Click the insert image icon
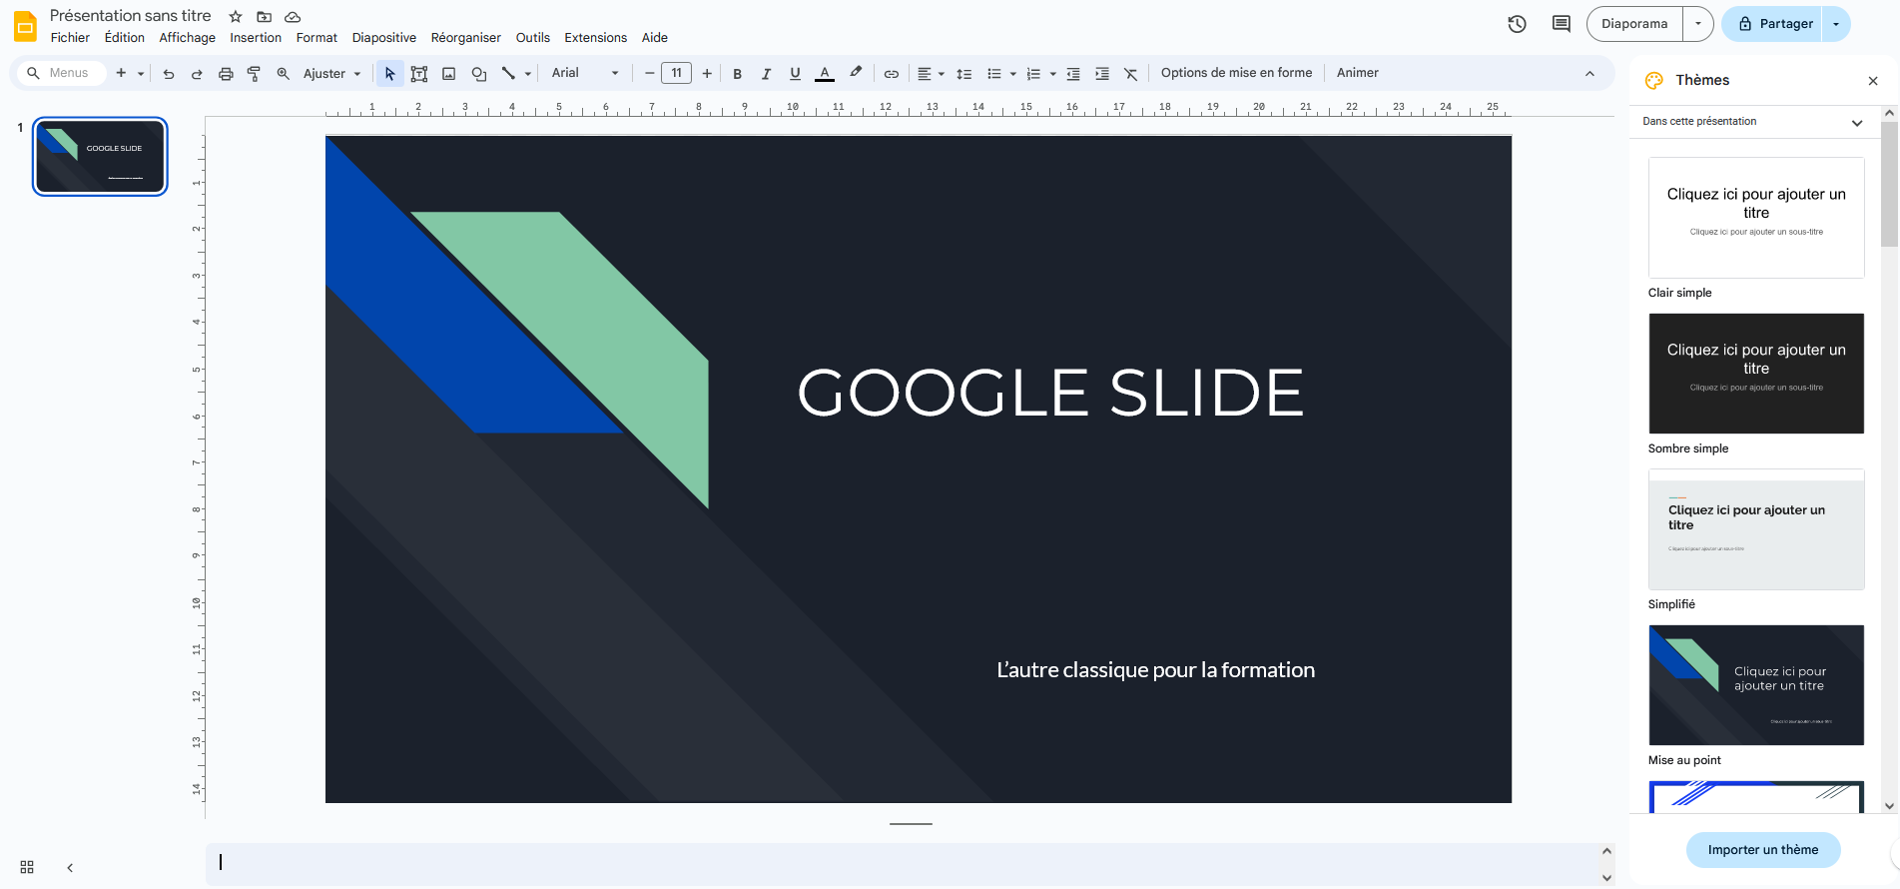The image size is (1900, 889). 449,74
